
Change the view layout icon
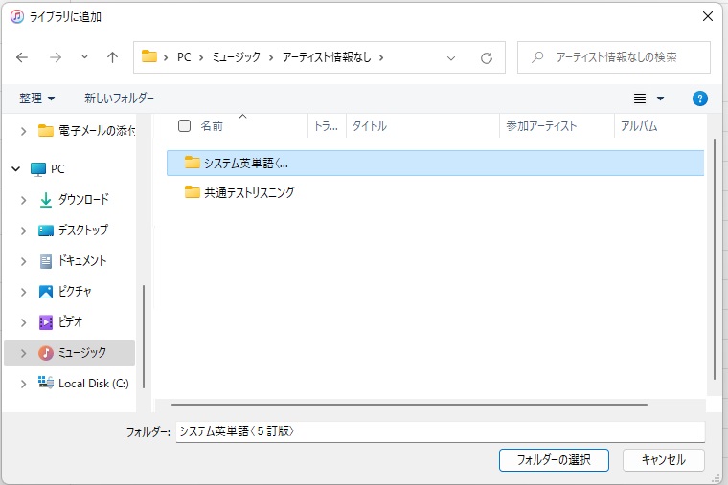pyautogui.click(x=640, y=99)
